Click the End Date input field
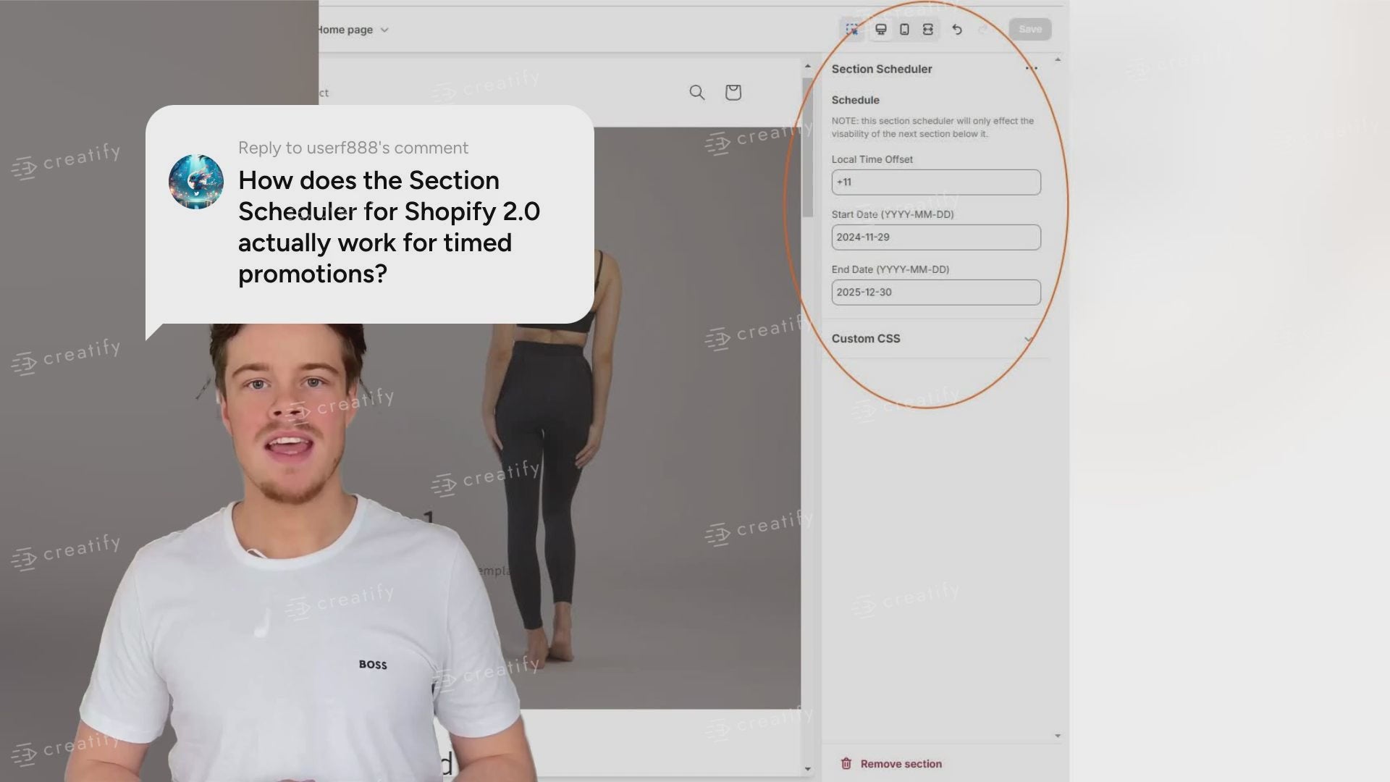 tap(935, 293)
